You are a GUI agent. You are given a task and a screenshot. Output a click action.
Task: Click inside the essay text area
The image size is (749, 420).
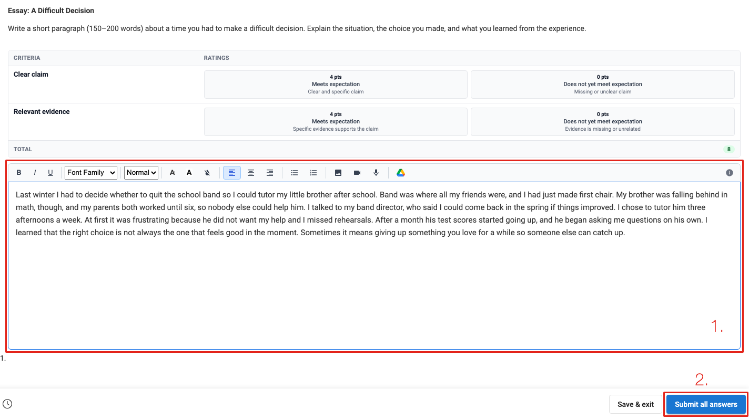coord(374,265)
